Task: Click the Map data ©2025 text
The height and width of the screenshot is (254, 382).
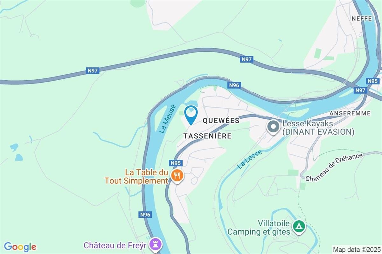Action: click(356, 249)
